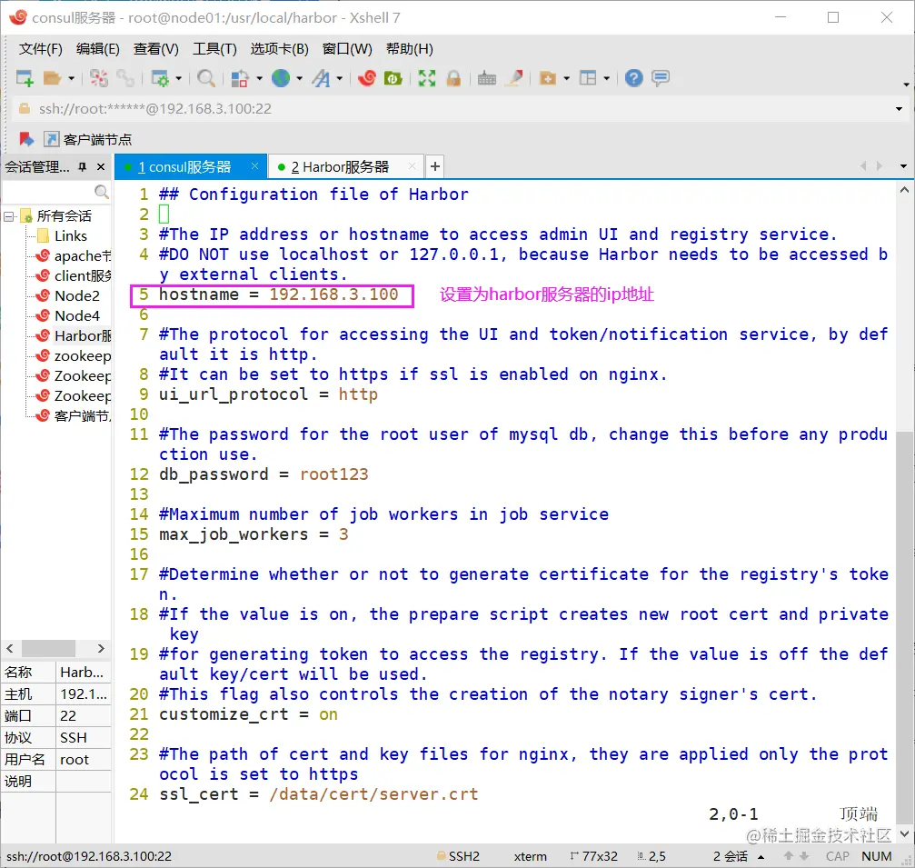Image resolution: width=915 pixels, height=868 pixels.
Task: Select the Harbor session in tree
Action: [x=73, y=335]
